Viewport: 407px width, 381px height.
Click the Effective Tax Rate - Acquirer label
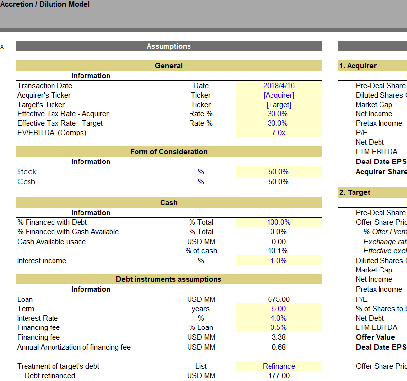[x=63, y=114]
